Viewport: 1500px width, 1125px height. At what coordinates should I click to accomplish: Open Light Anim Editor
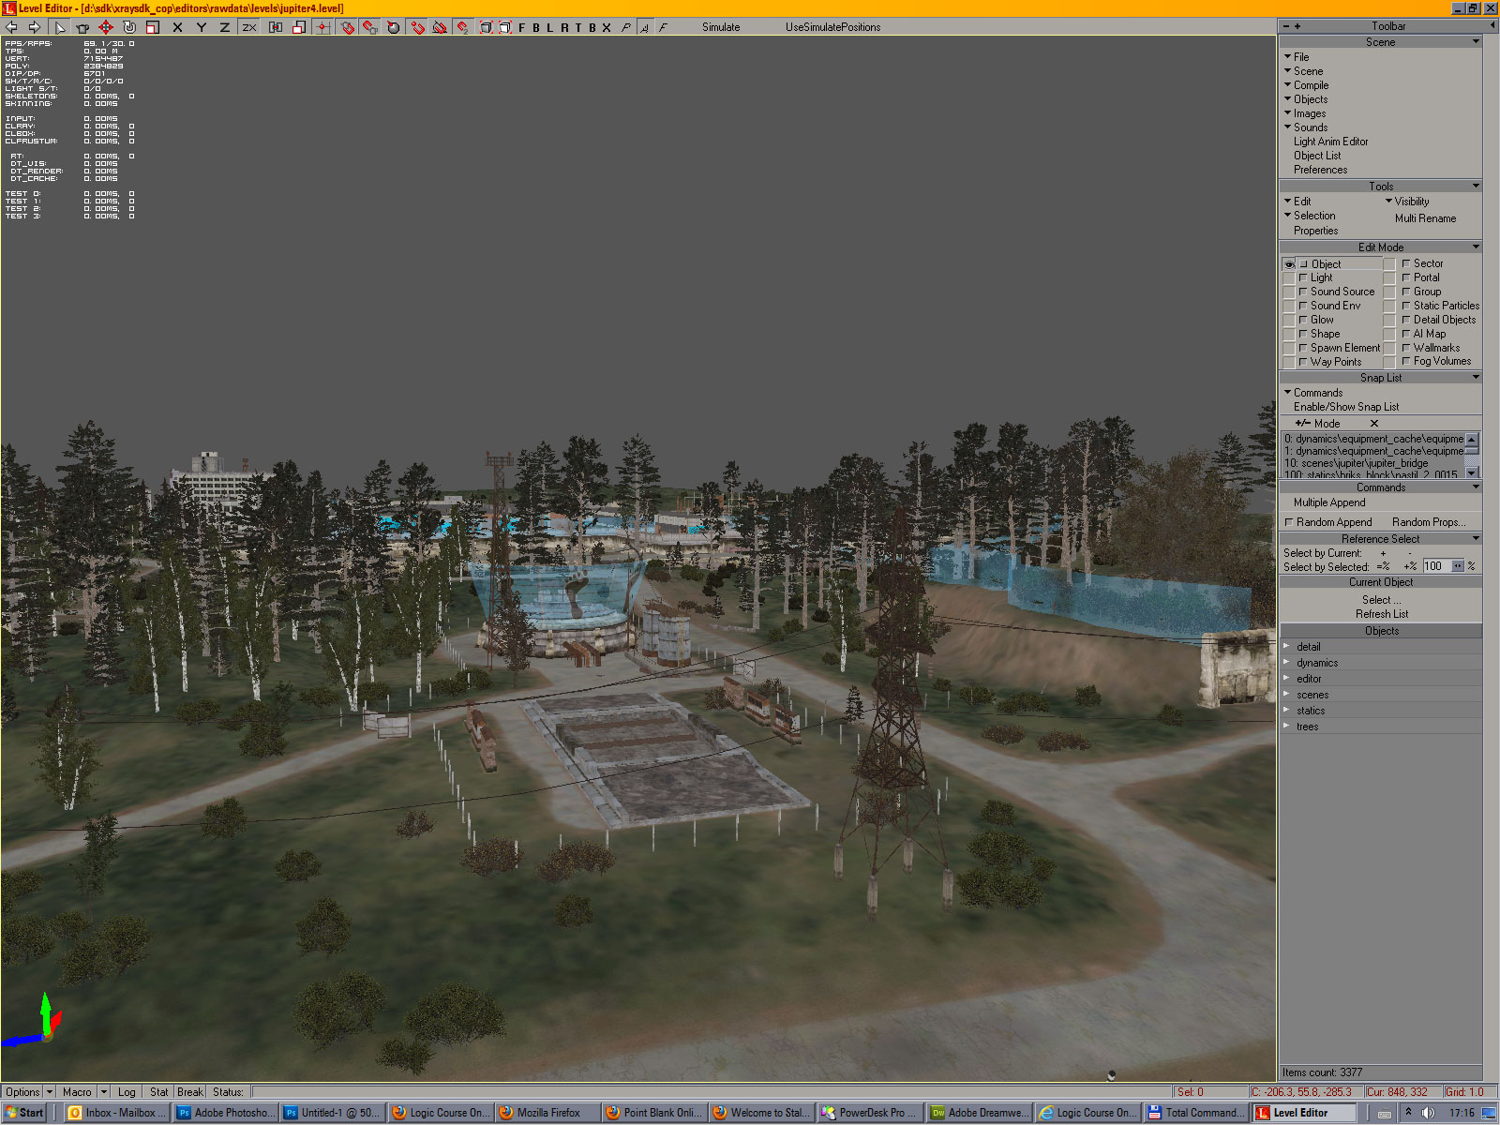(x=1330, y=142)
